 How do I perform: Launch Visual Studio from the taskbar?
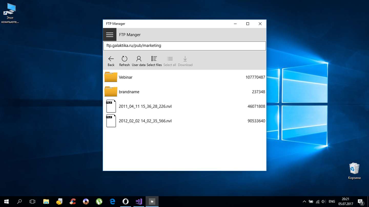pos(139,202)
